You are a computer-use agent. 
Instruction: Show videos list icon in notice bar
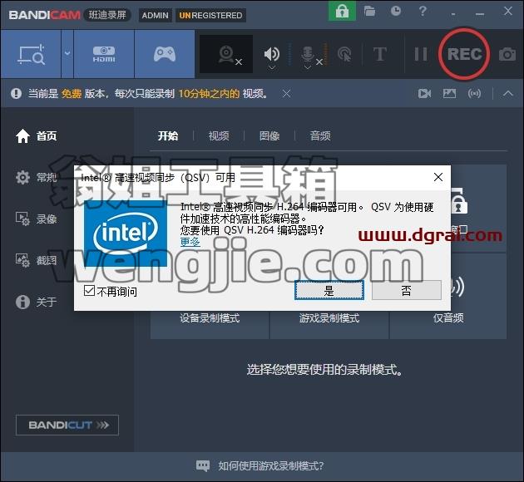(424, 93)
